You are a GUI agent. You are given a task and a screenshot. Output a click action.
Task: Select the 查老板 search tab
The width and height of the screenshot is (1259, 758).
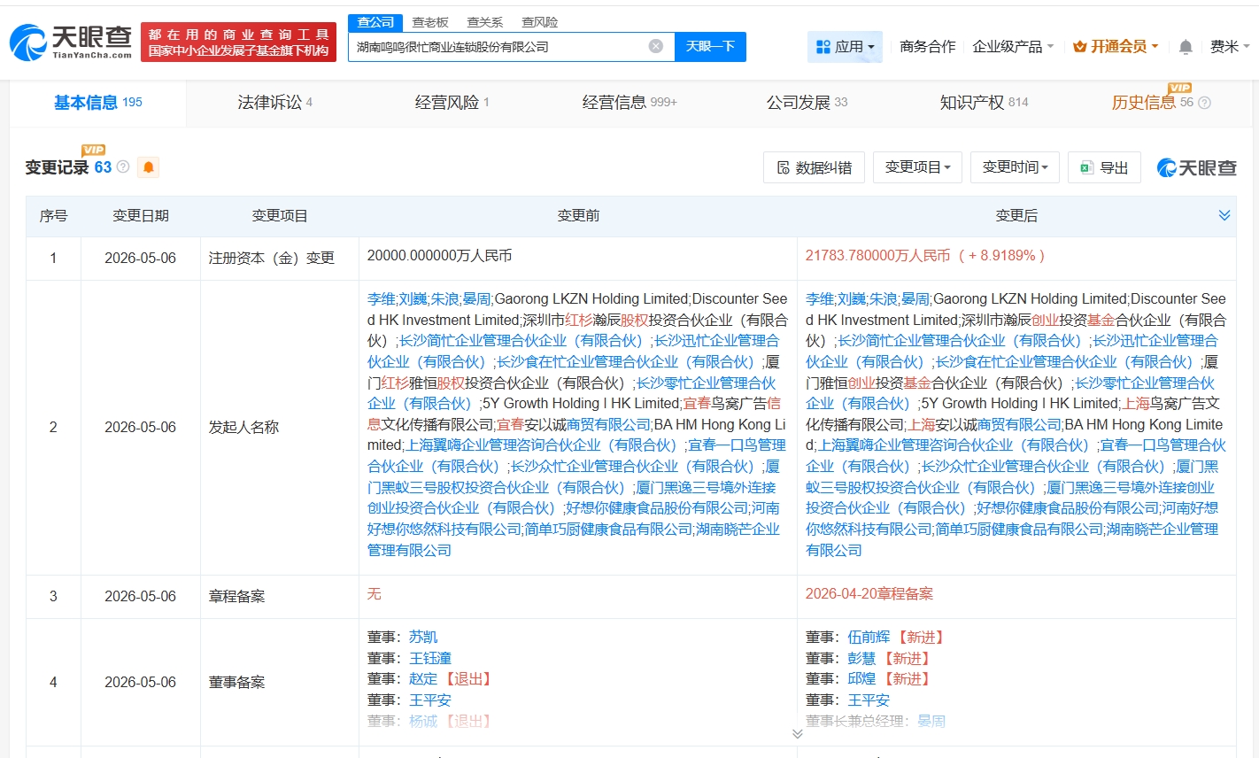point(430,22)
